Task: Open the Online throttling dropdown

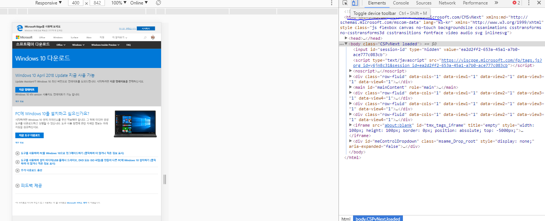Action: 139,3
